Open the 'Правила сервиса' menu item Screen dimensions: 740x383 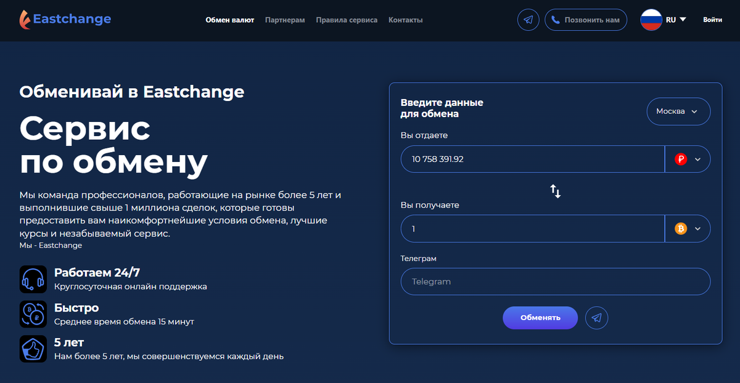[x=347, y=20]
